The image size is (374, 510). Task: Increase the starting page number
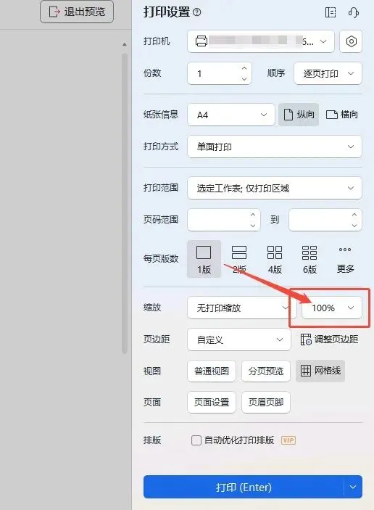coord(253,215)
